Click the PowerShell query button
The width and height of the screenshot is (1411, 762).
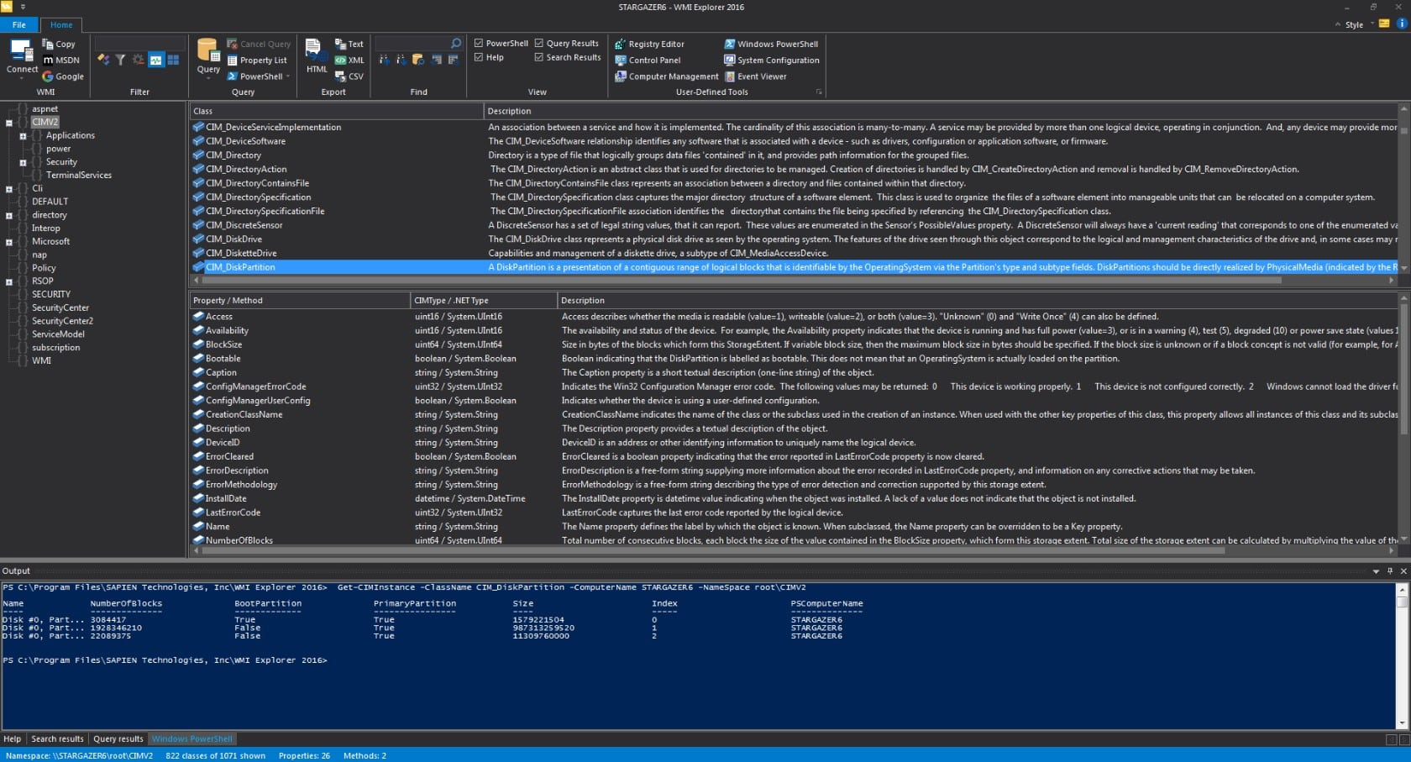point(255,76)
